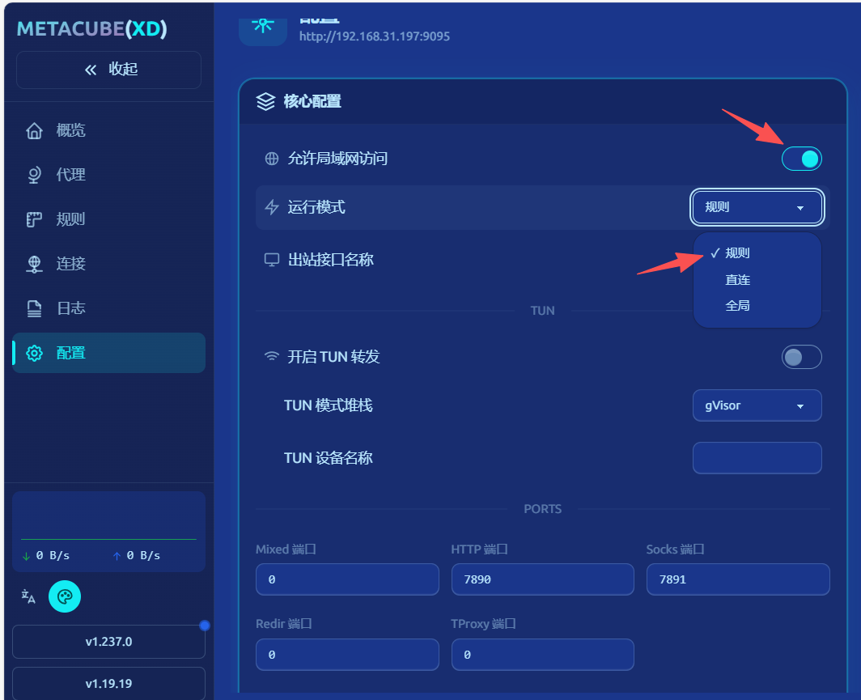Screen dimensions: 861x700
Task: Click the METACUBE(XD) logo title
Action: tap(92, 28)
